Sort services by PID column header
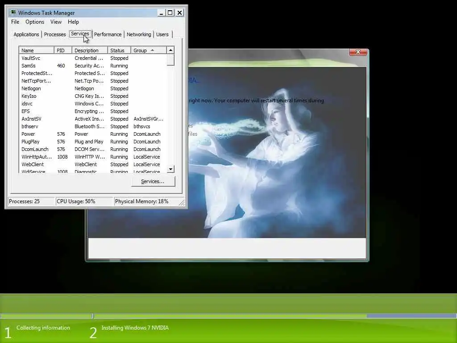Screen dimensions: 457x343 (63, 50)
